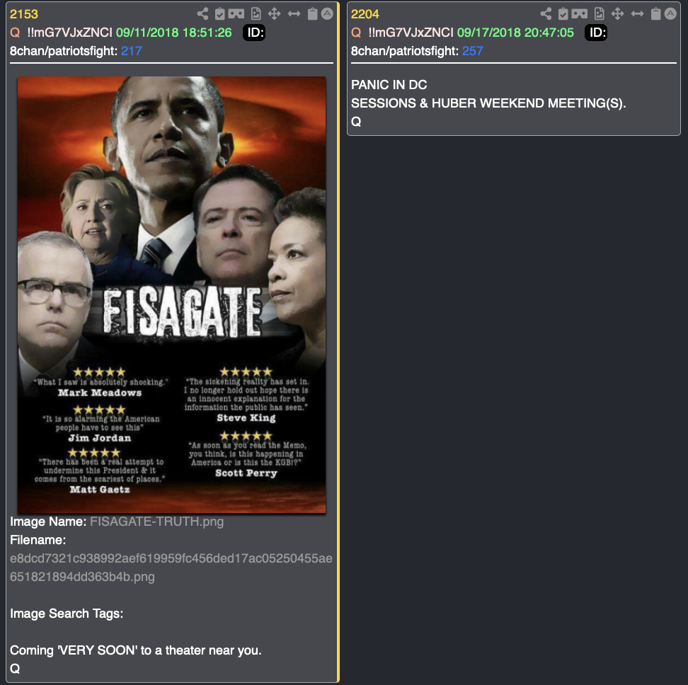Collapse post 2204 with the circled up-arrow
Screen dimensions: 688x685
coord(670,14)
